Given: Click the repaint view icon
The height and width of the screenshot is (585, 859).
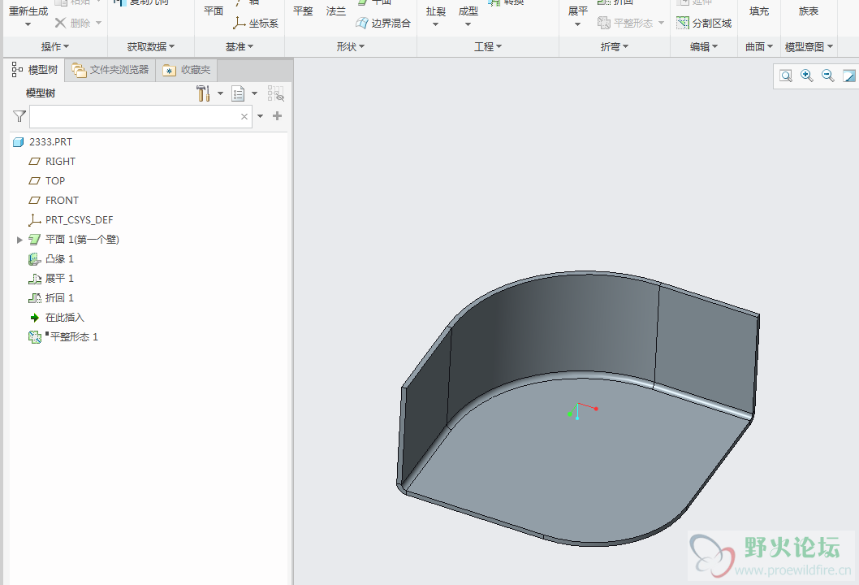Looking at the screenshot, I should tap(848, 76).
